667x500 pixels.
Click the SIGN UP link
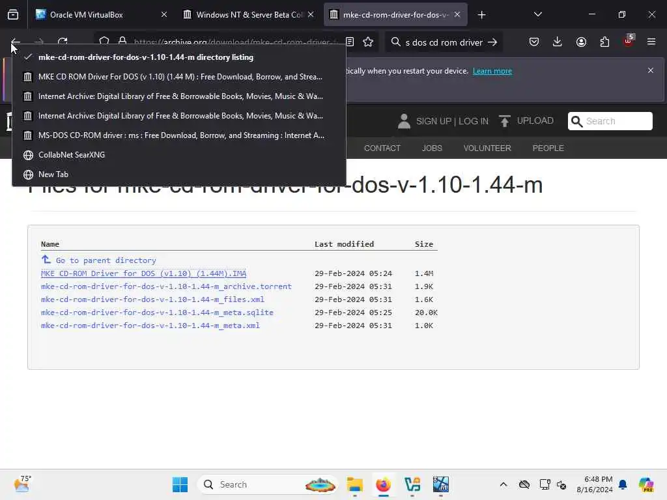click(433, 121)
